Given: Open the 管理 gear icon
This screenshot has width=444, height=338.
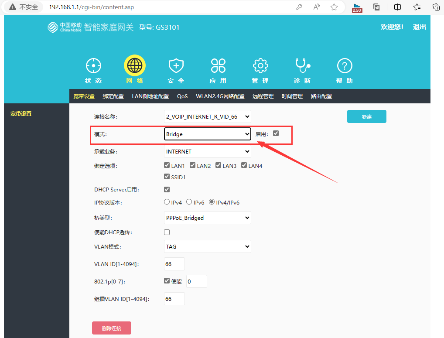Looking at the screenshot, I should pyautogui.click(x=260, y=66).
